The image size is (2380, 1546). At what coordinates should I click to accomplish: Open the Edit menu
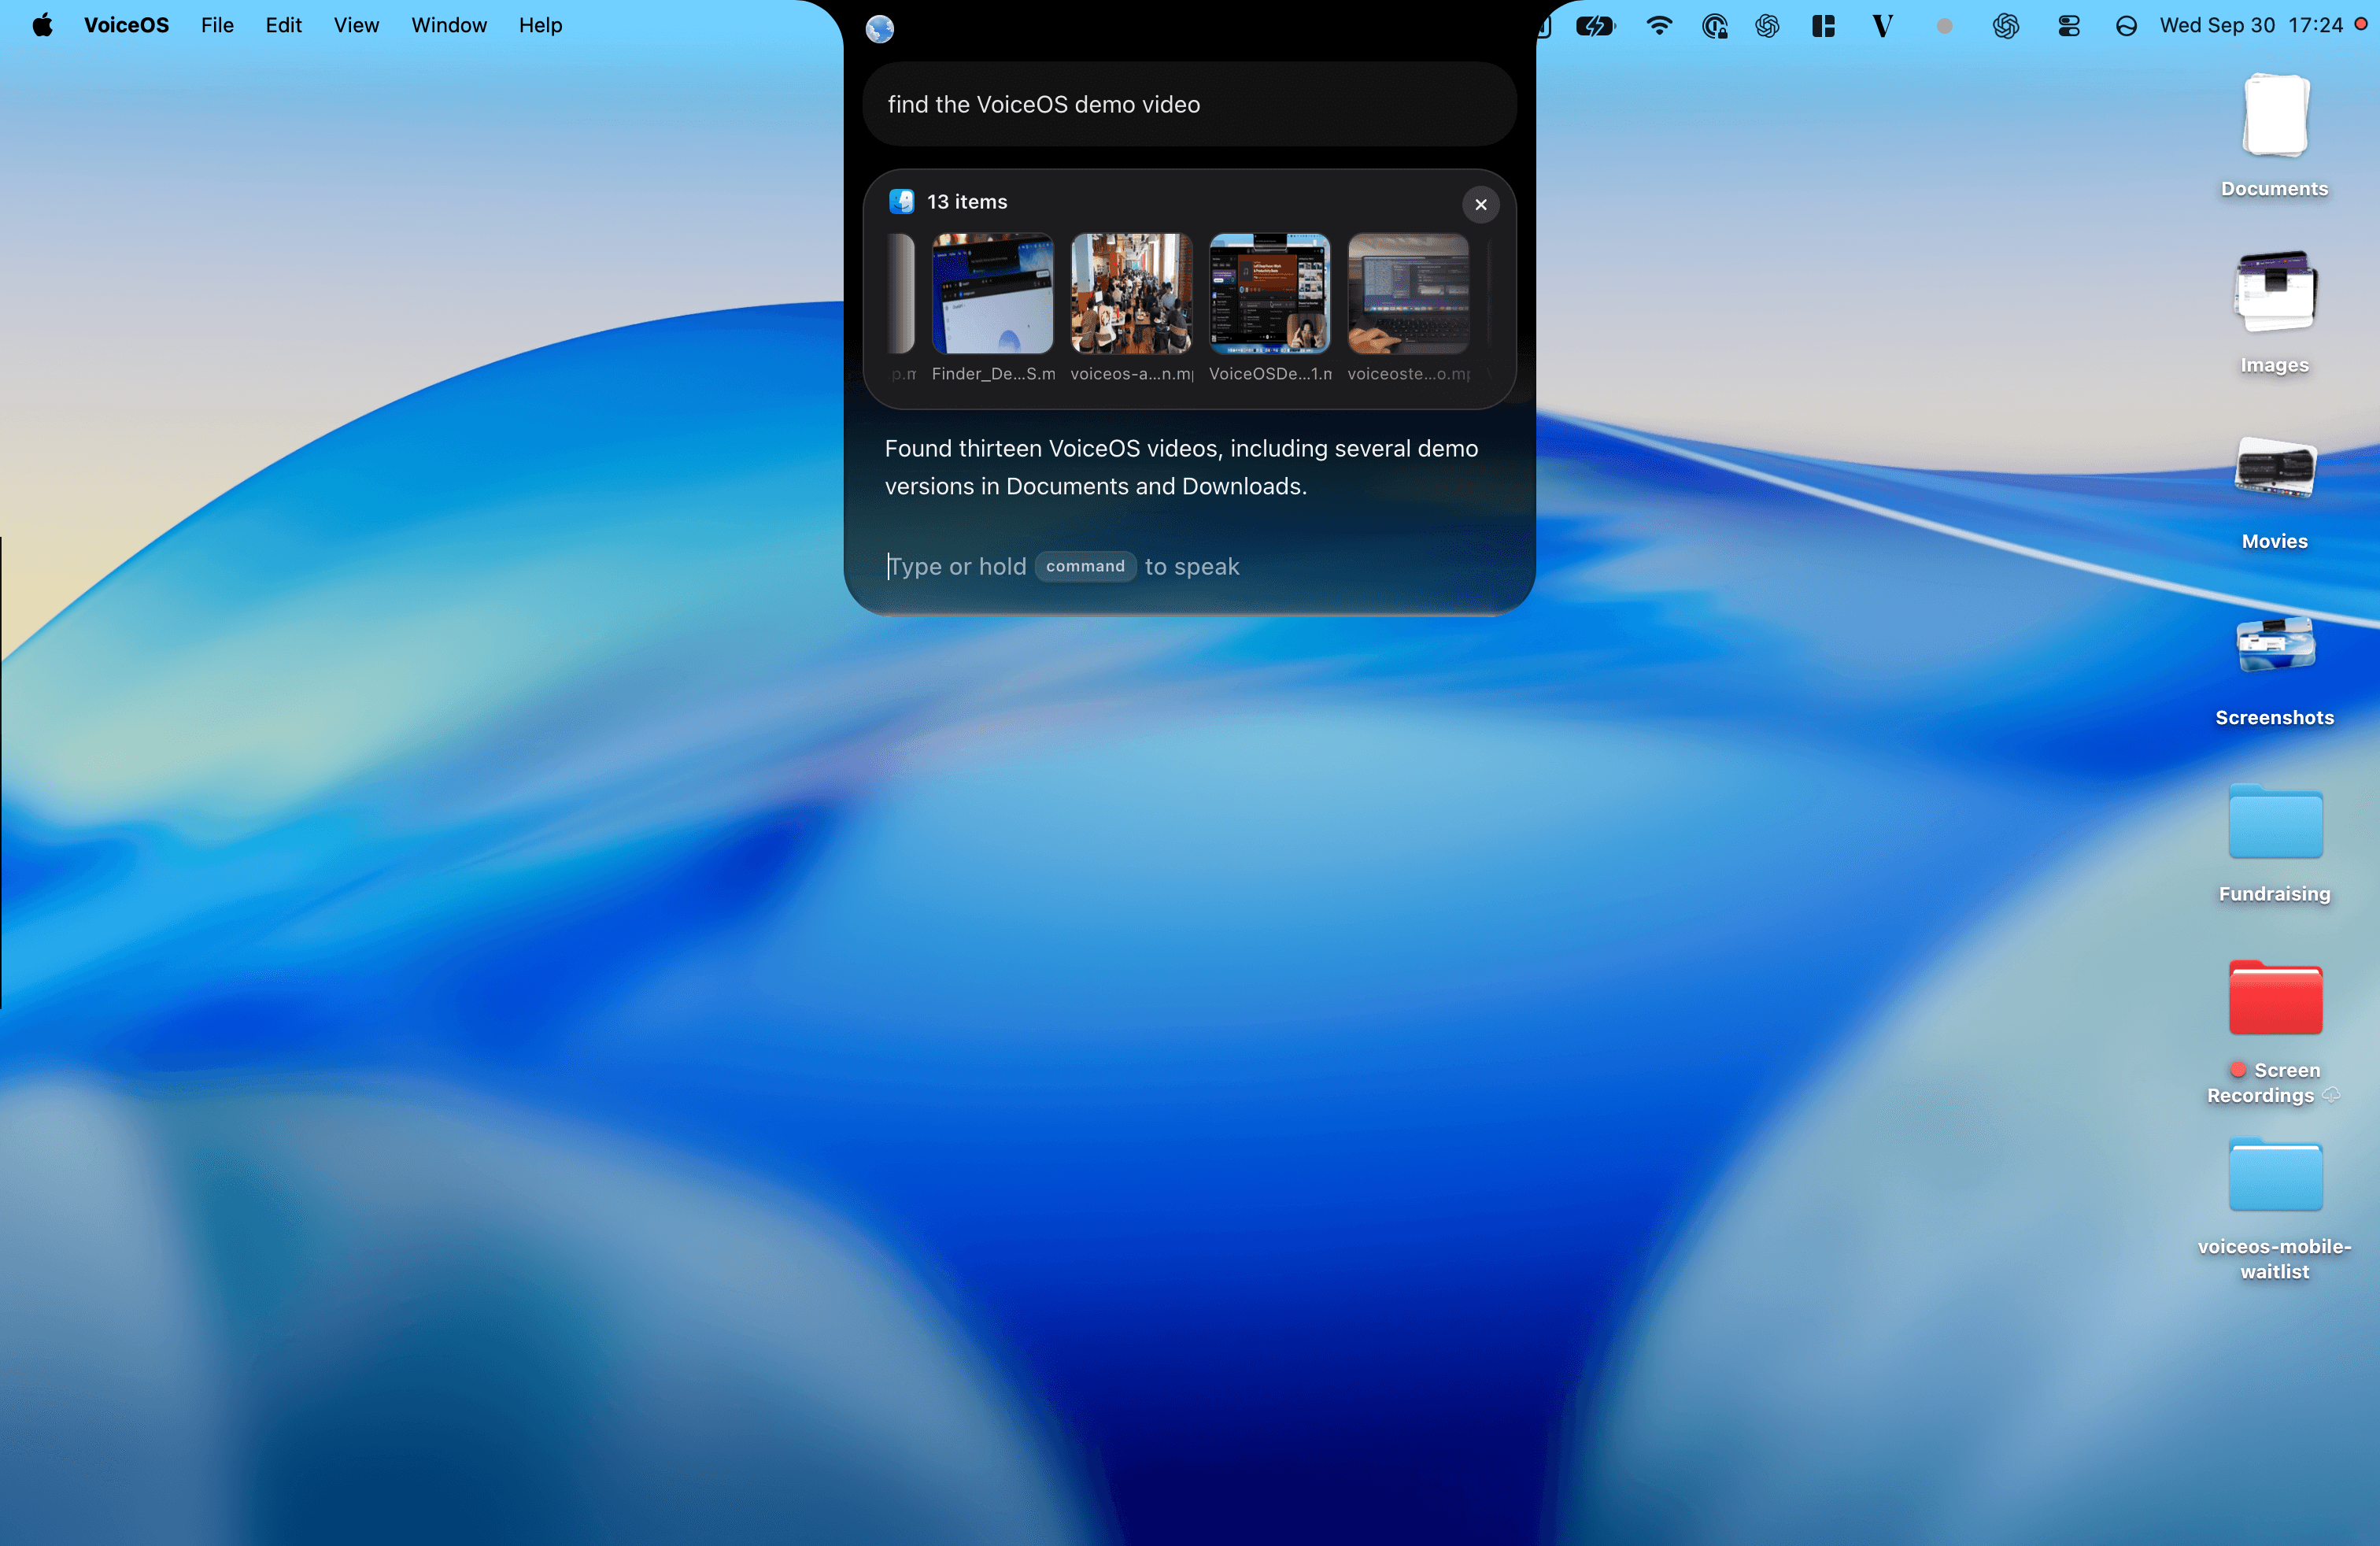pyautogui.click(x=283, y=25)
